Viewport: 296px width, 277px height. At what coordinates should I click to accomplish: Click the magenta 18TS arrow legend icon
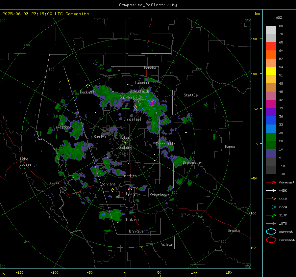click(271, 224)
